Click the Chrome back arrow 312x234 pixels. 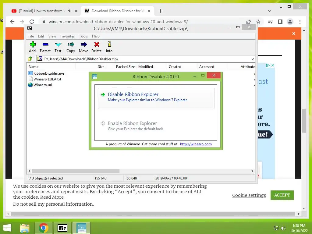click(x=12, y=22)
